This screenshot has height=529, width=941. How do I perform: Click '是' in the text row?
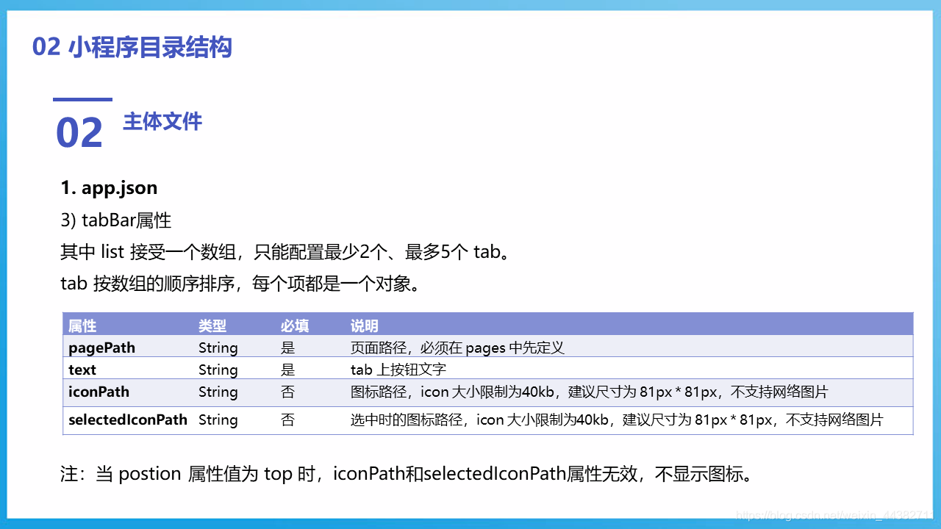(288, 370)
